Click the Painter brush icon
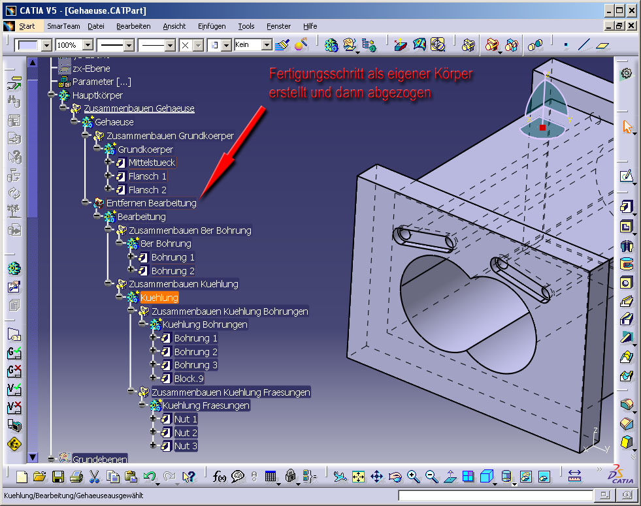 click(282, 45)
